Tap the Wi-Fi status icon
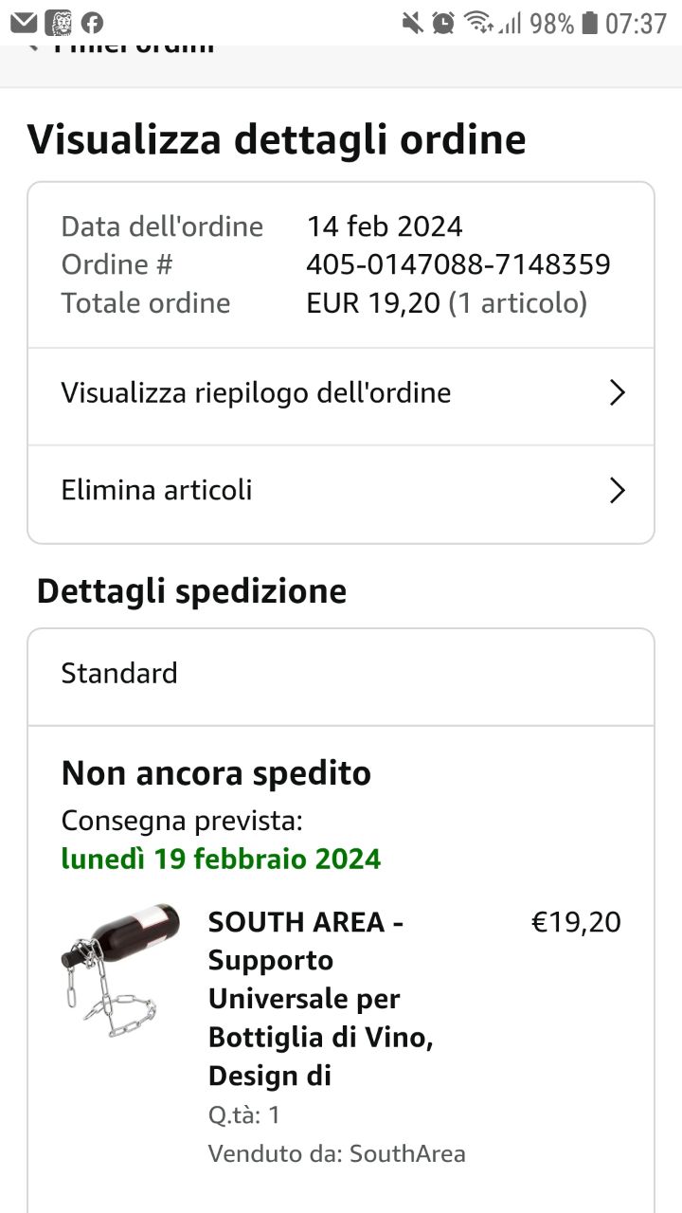Viewport: 682px width, 1213px height. [x=478, y=23]
